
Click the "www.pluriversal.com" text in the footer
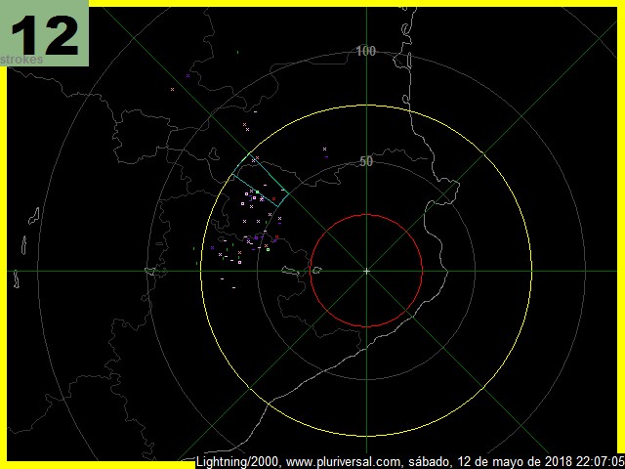pos(344,462)
